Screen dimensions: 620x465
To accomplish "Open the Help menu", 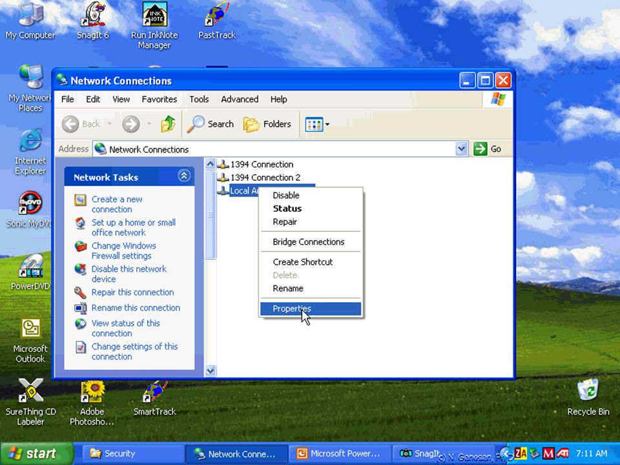I will pyautogui.click(x=279, y=99).
